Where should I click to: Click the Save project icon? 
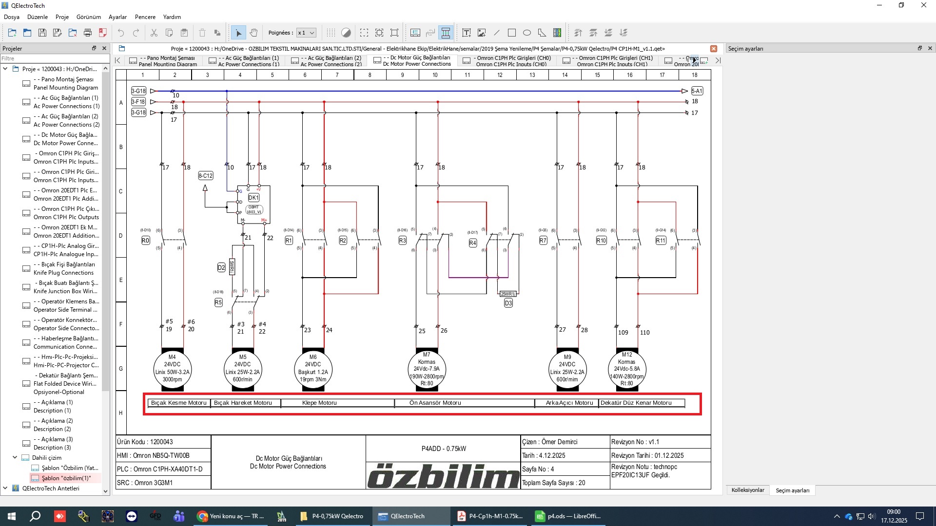coord(42,33)
